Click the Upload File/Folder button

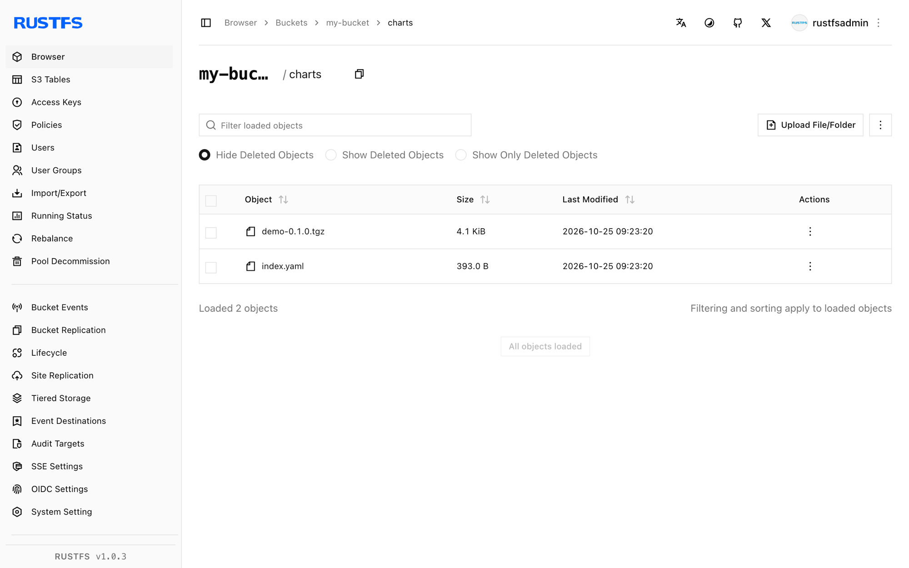click(810, 125)
